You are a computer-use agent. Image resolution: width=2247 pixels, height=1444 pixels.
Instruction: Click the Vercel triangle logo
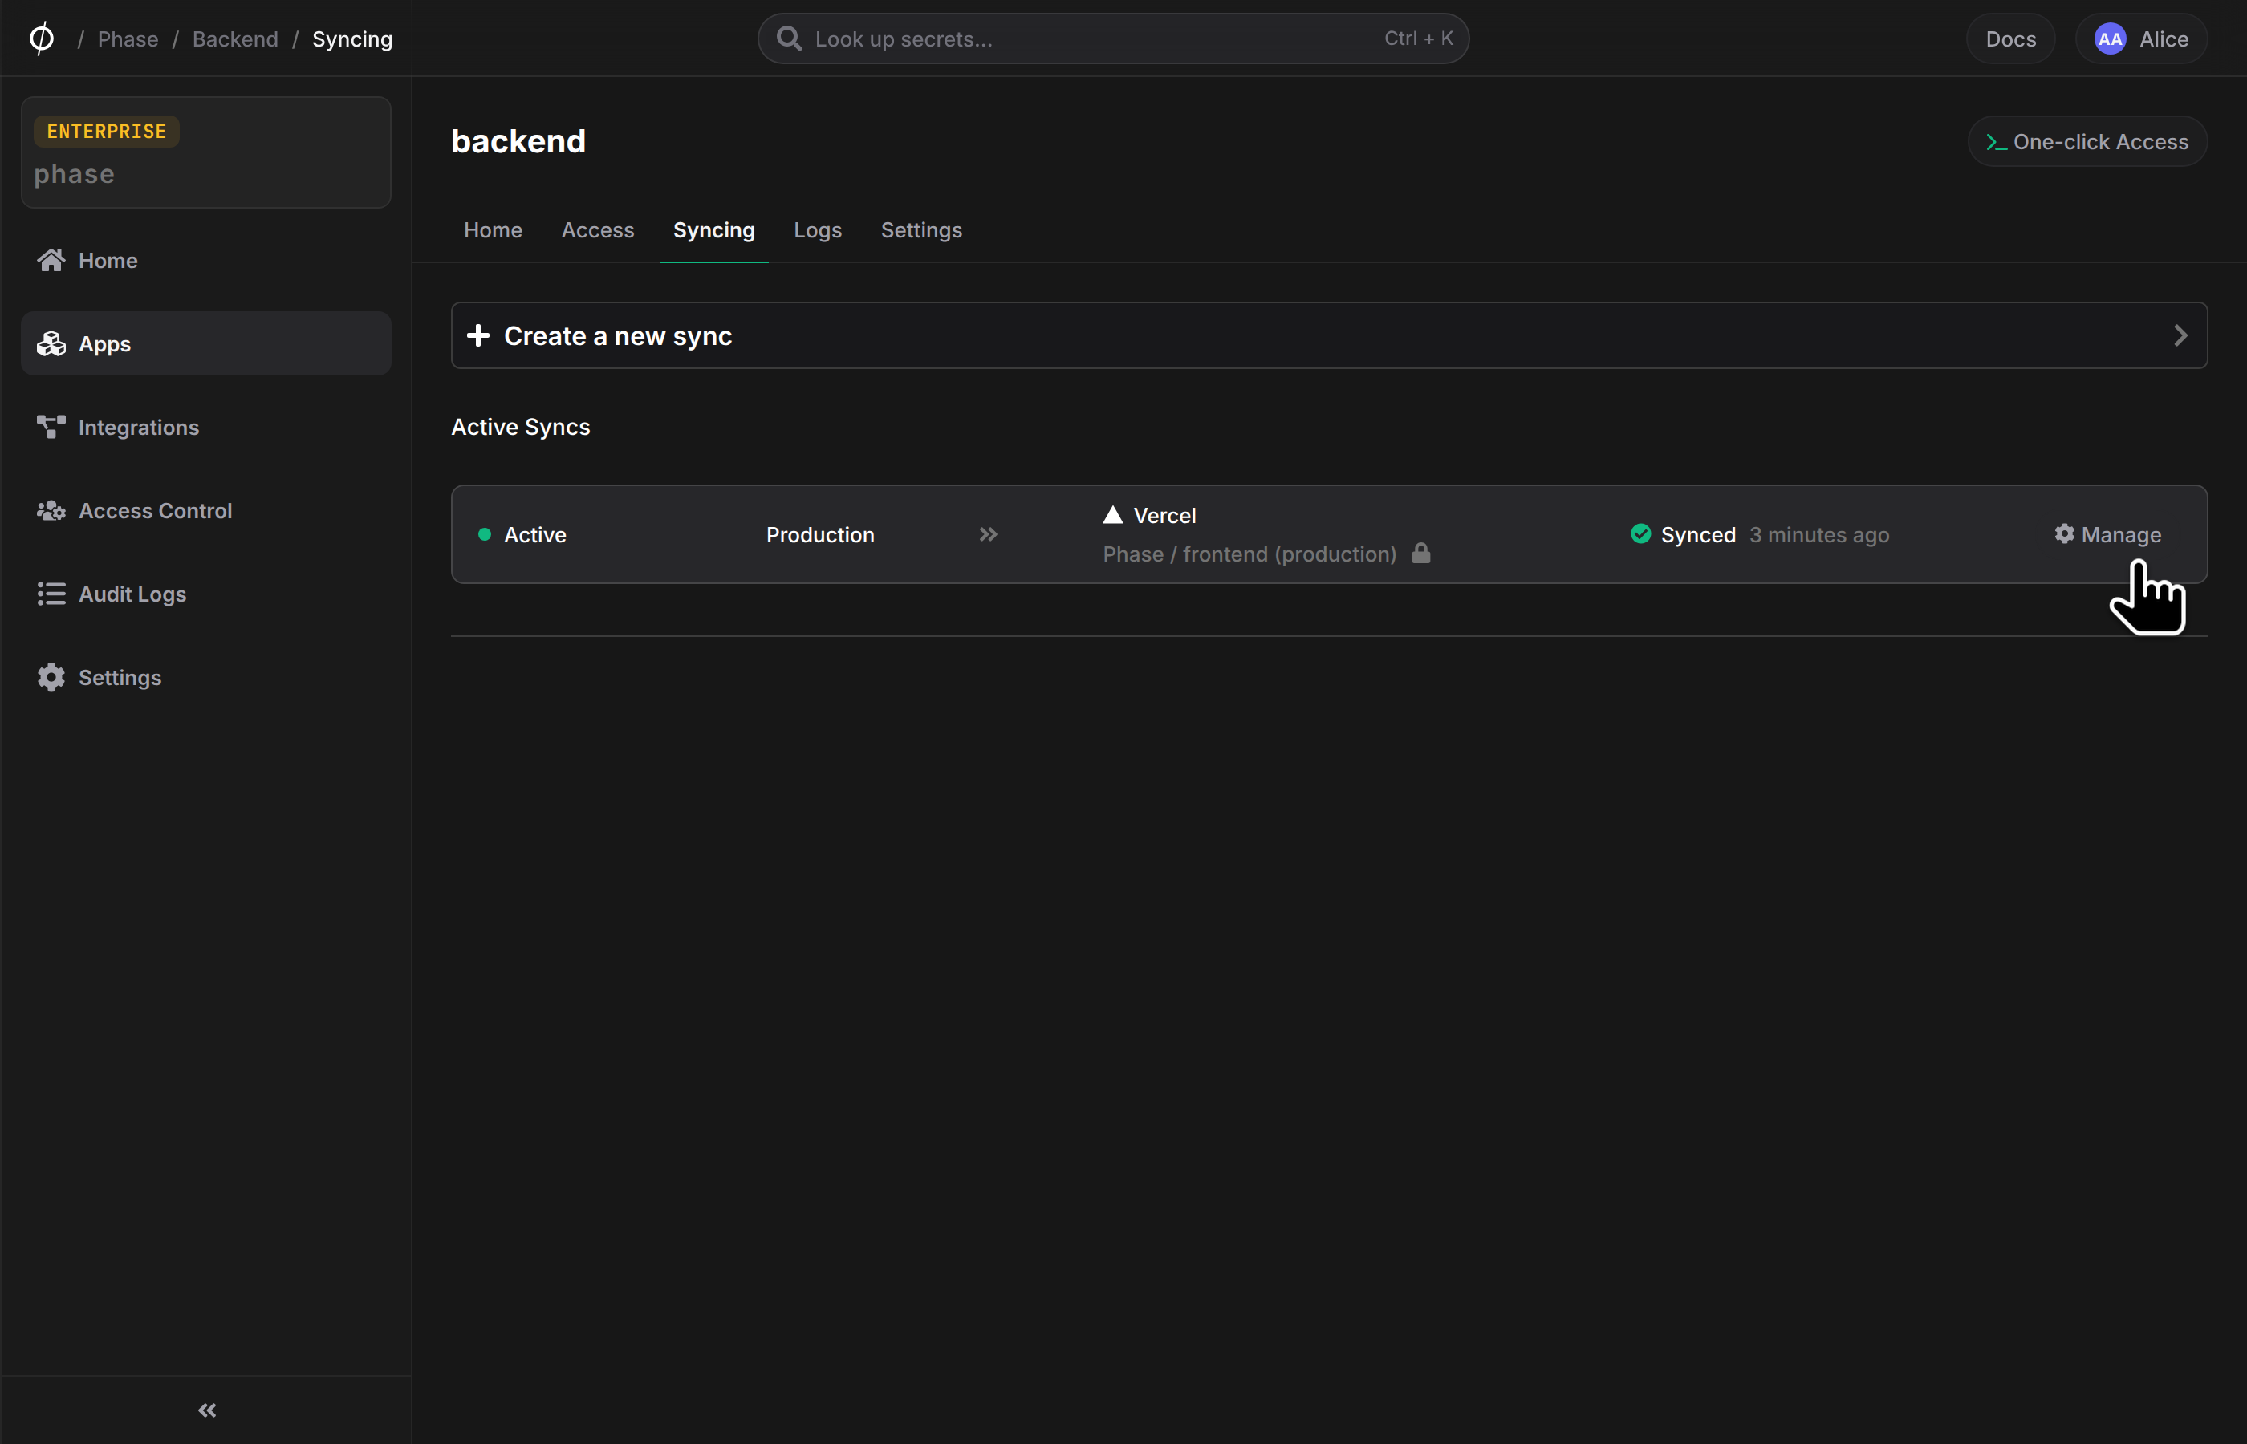click(x=1112, y=515)
